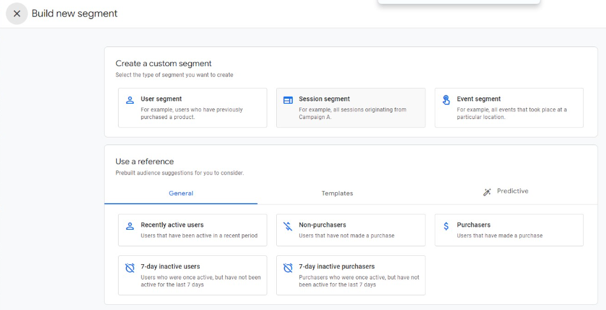Image resolution: width=606 pixels, height=310 pixels.
Task: Select the Session segment example description
Action: click(x=352, y=113)
